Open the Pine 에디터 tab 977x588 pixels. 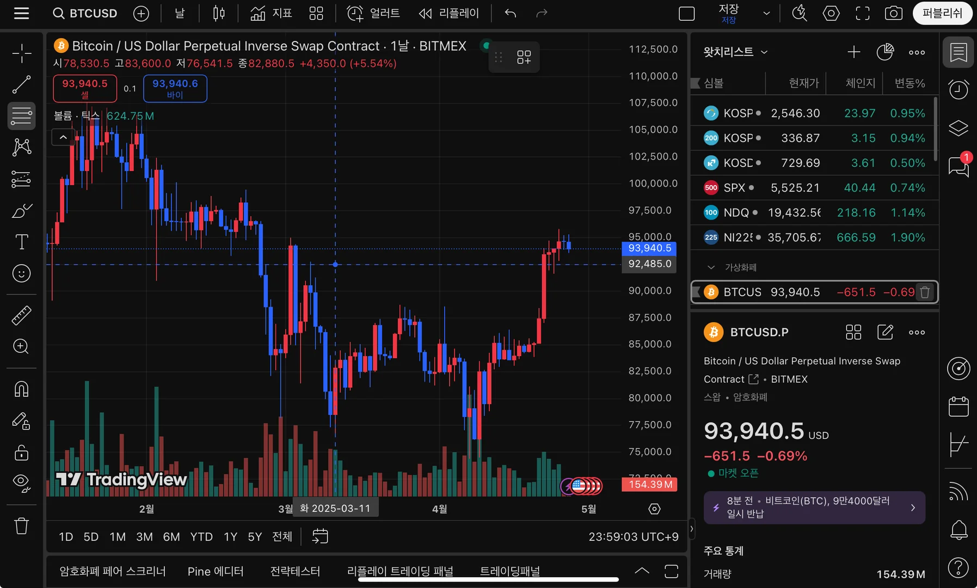coord(216,571)
